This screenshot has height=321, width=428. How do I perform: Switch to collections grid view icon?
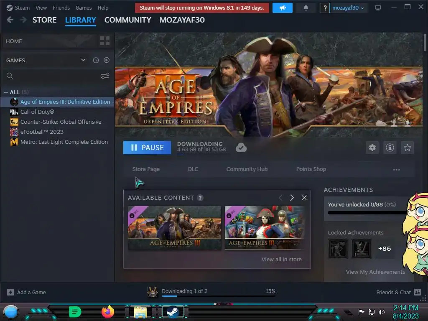105,41
